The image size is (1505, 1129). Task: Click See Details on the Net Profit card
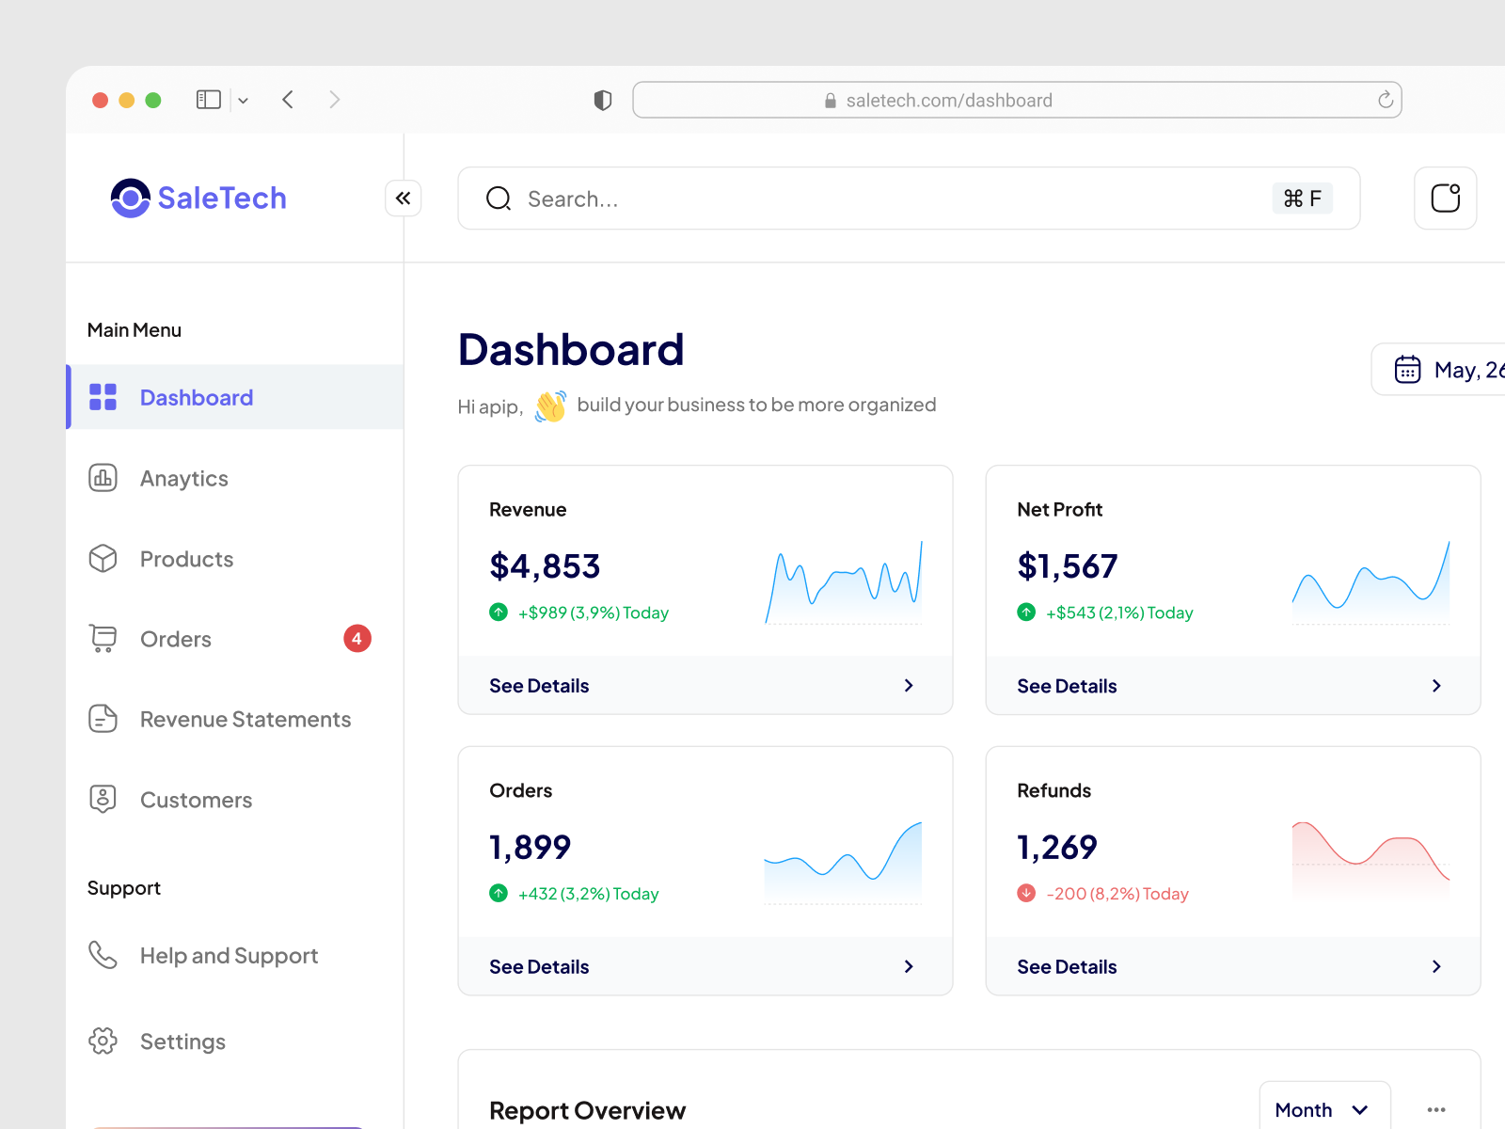tap(1067, 685)
